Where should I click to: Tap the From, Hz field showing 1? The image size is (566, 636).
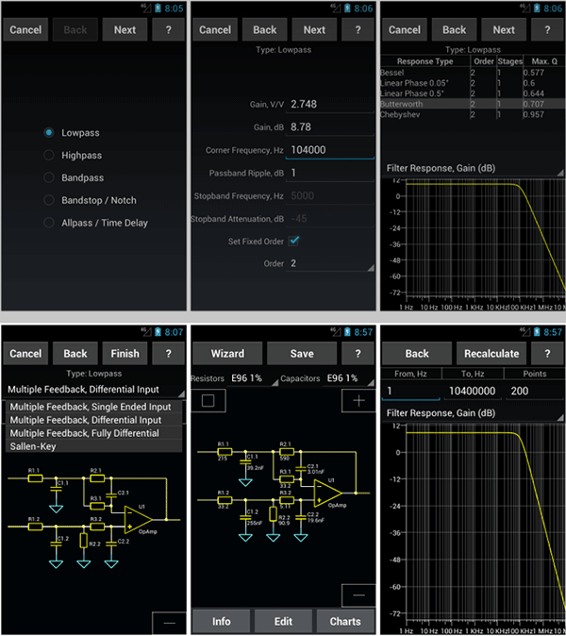410,391
